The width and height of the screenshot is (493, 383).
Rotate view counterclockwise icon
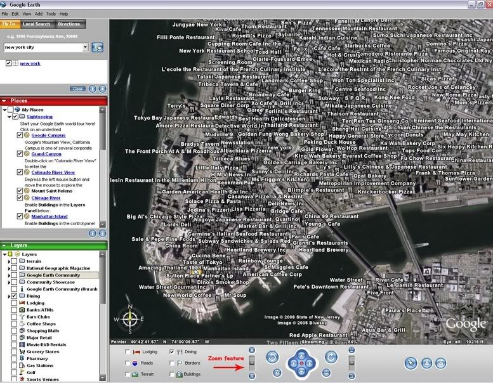click(x=272, y=357)
